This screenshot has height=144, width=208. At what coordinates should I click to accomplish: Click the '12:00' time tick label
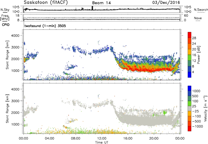(x=102, y=139)
